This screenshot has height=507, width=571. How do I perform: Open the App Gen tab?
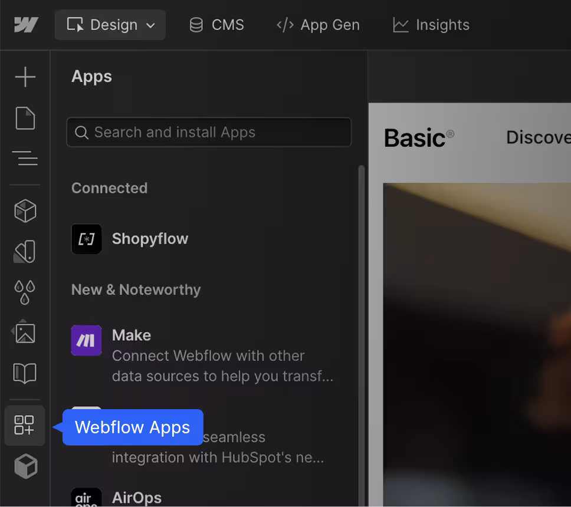318,25
